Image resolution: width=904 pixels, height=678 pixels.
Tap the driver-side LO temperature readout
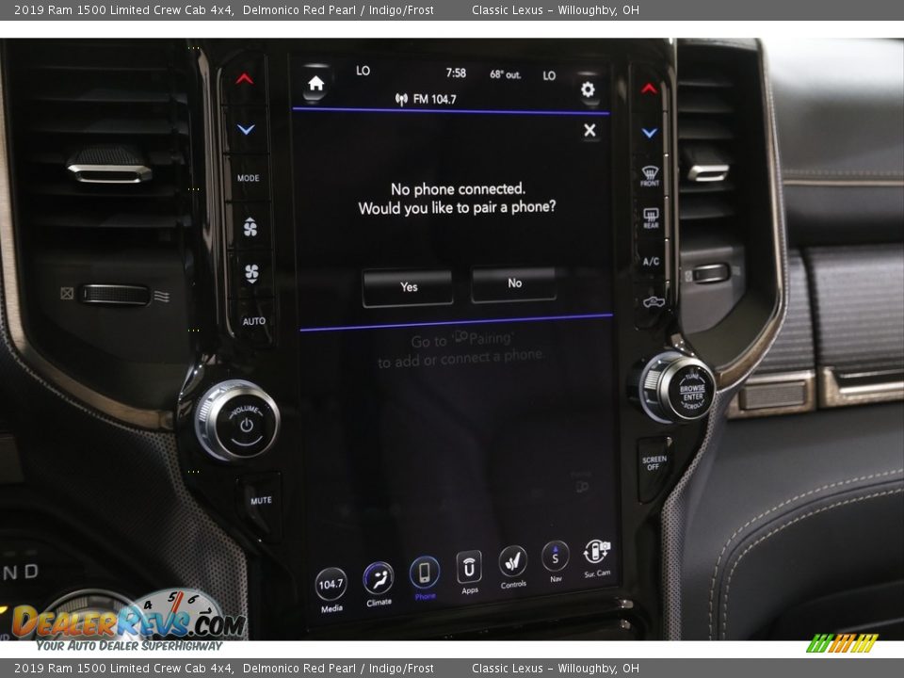click(x=363, y=71)
